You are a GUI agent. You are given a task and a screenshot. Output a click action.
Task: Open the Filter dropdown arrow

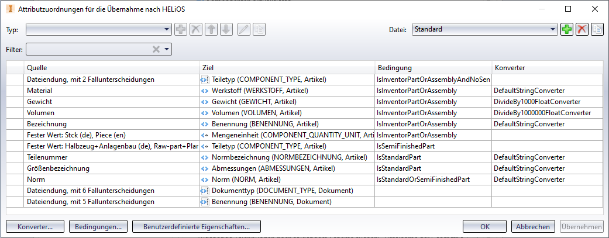pos(167,49)
